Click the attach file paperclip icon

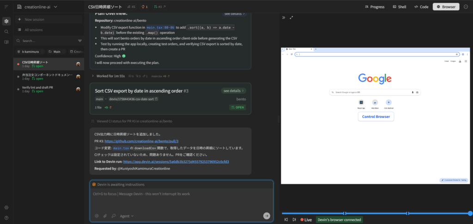[x=105, y=216]
